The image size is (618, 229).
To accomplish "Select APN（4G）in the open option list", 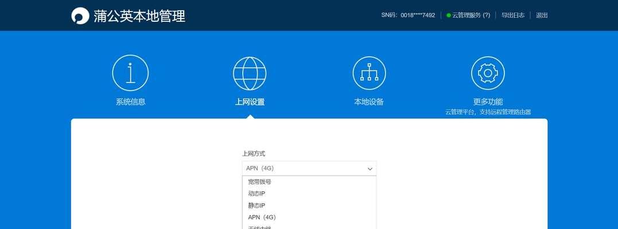I will point(262,218).
